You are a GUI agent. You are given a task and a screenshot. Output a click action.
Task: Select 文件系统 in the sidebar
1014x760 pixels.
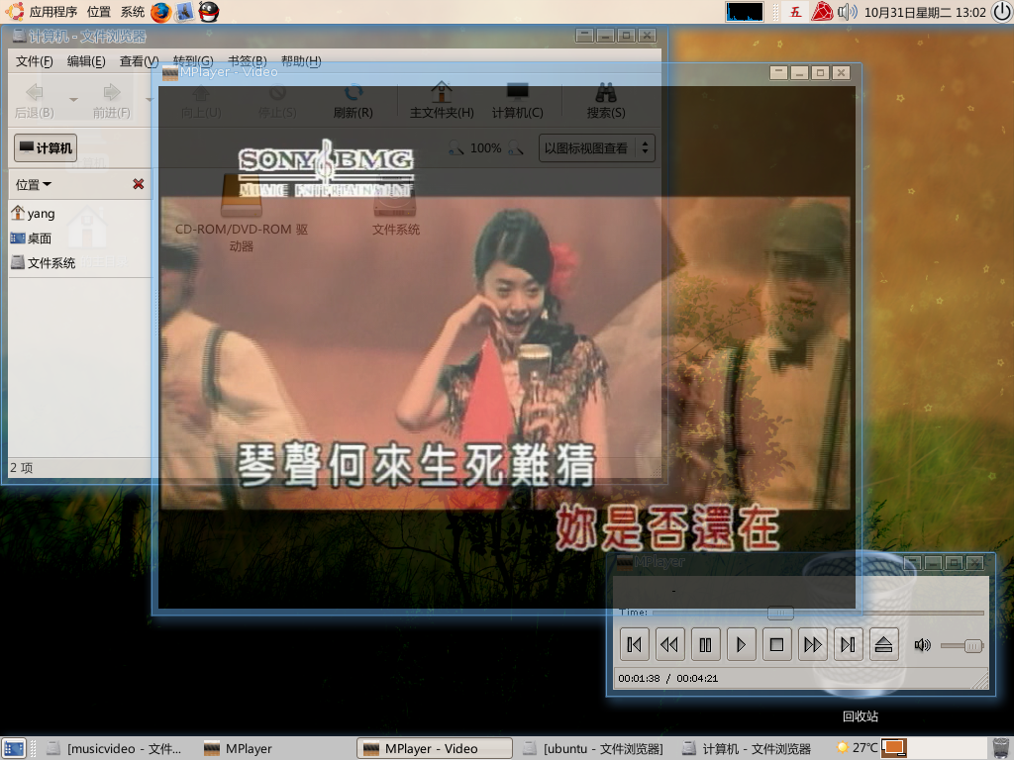point(44,263)
